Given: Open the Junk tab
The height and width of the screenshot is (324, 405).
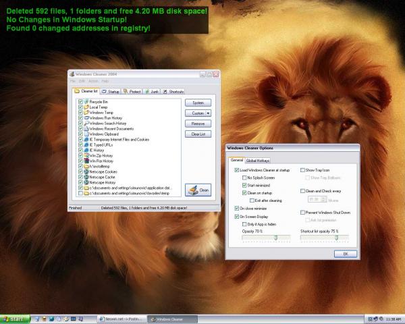Looking at the screenshot, I should (x=152, y=92).
